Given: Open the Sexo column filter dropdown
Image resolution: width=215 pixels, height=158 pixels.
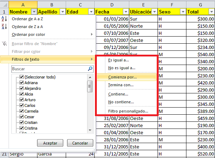Looking at the screenshot, I should (182, 12).
